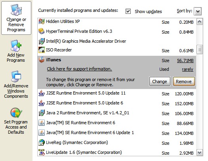This screenshot has width=208, height=161.
Task: Click the Remove button for iTunes
Action: (x=184, y=81)
